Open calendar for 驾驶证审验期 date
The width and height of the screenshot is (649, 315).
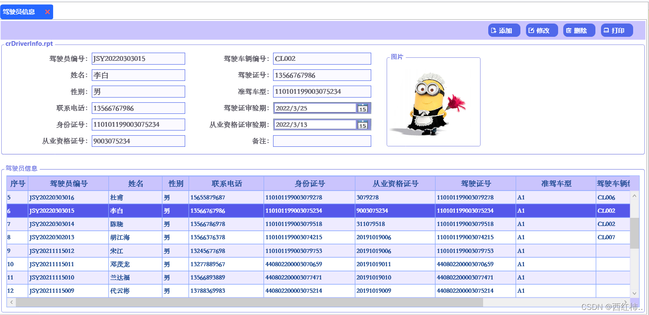(x=363, y=108)
